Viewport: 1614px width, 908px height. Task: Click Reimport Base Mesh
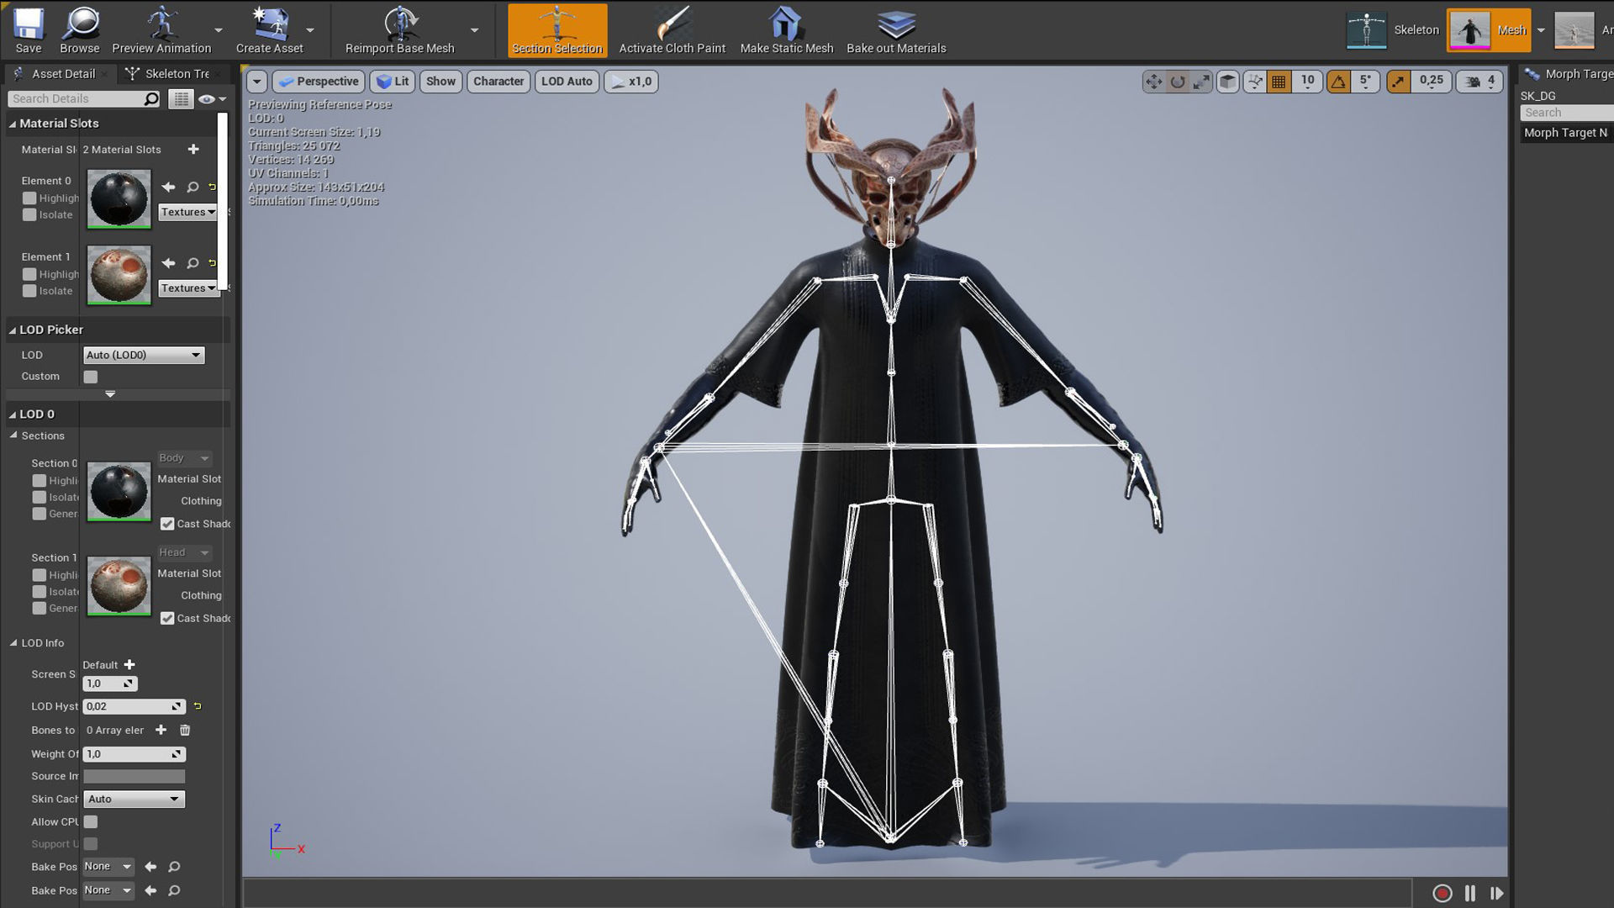pyautogui.click(x=400, y=30)
